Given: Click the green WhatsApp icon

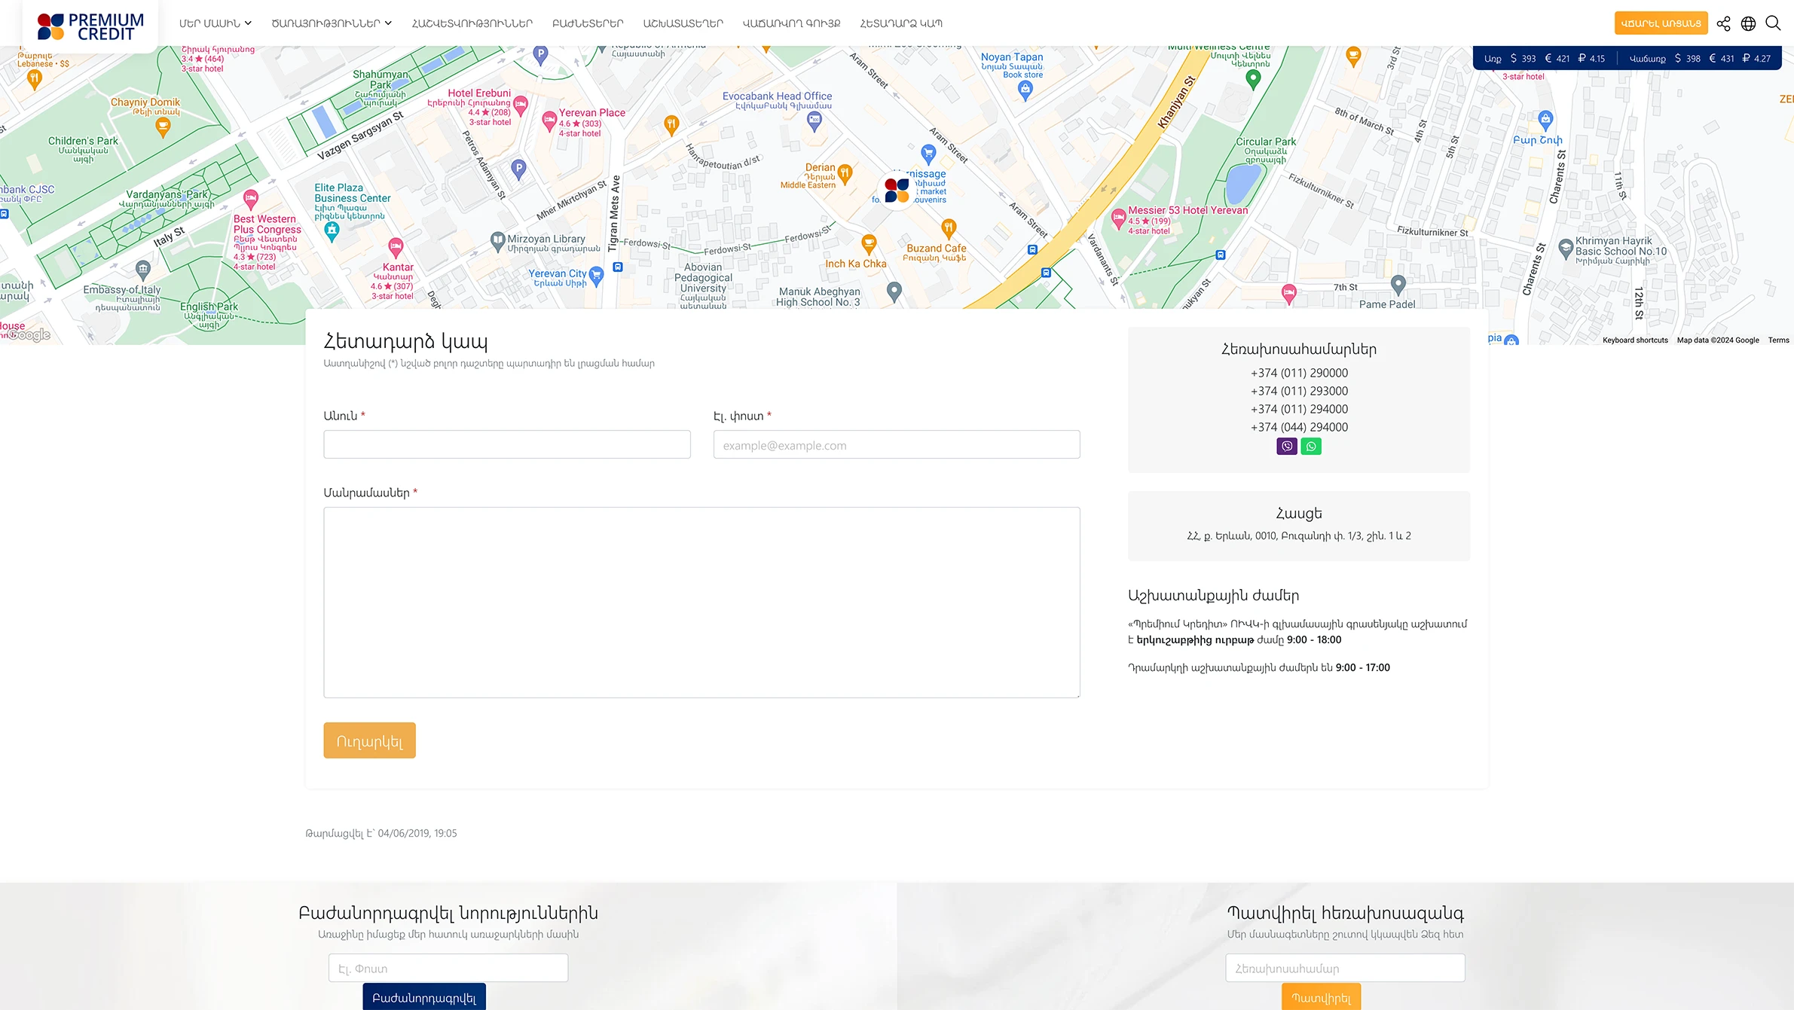Looking at the screenshot, I should click(x=1311, y=447).
